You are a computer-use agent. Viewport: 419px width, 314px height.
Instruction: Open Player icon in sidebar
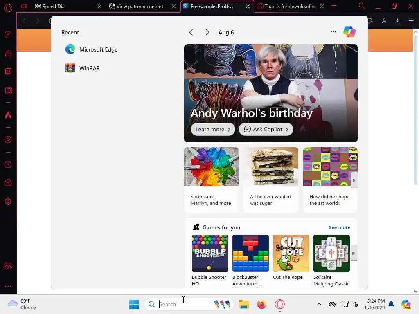(8, 140)
